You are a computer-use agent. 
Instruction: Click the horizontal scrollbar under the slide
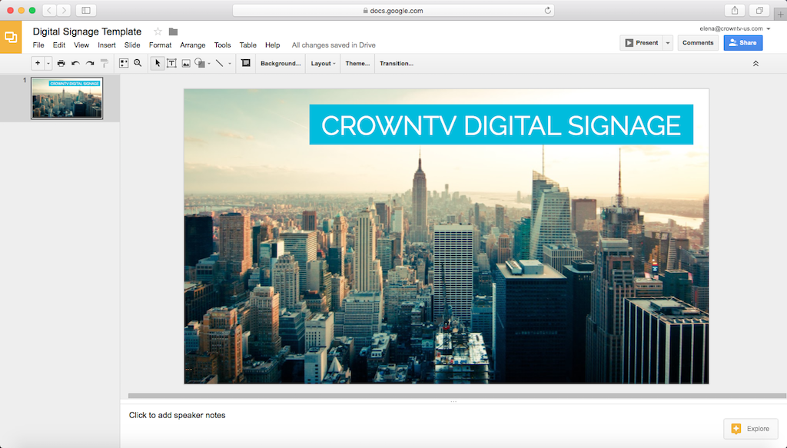point(457,395)
